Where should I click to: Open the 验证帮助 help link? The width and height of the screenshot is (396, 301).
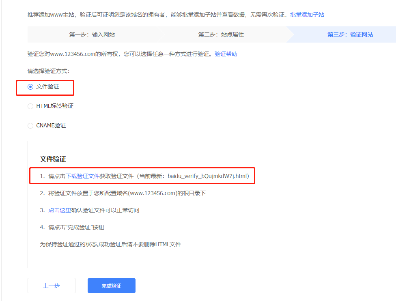(x=226, y=54)
